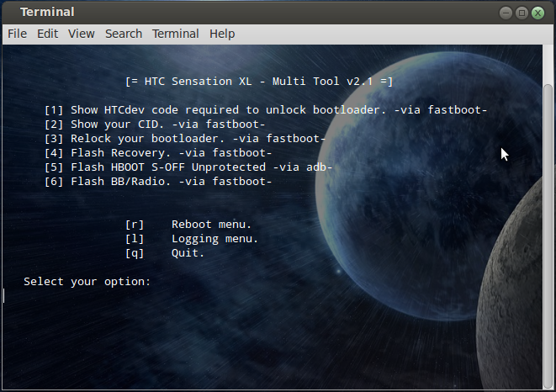Click option [5] Flash HBOOT S-OFF Unprotected line

pyautogui.click(x=188, y=167)
